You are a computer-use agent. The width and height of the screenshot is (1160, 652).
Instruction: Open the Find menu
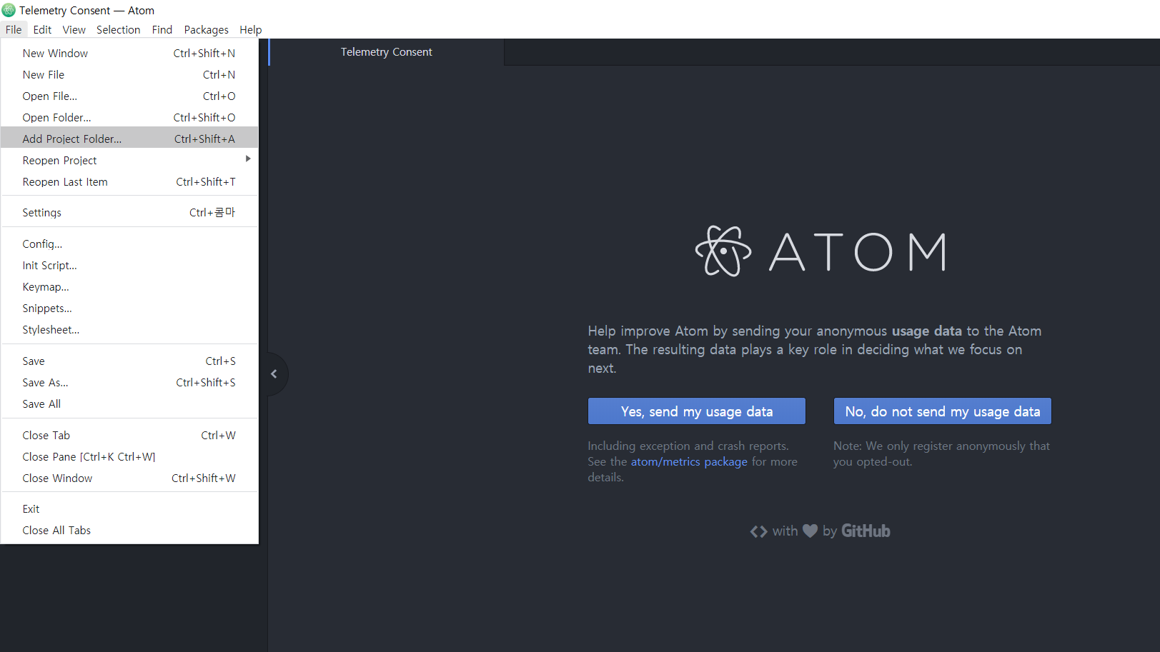162,29
